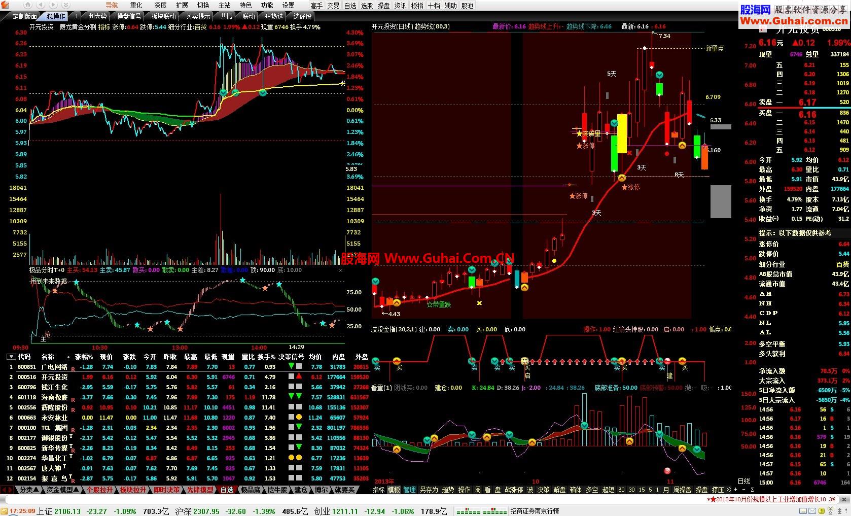Click the 十档 toolbar button
This screenshot has height=516, width=851.
pos(434,6)
